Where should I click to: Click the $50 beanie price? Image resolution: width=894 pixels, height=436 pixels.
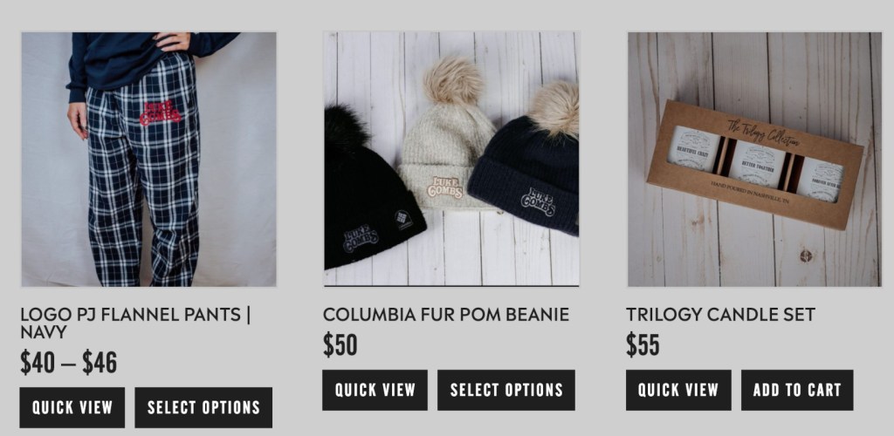(340, 345)
